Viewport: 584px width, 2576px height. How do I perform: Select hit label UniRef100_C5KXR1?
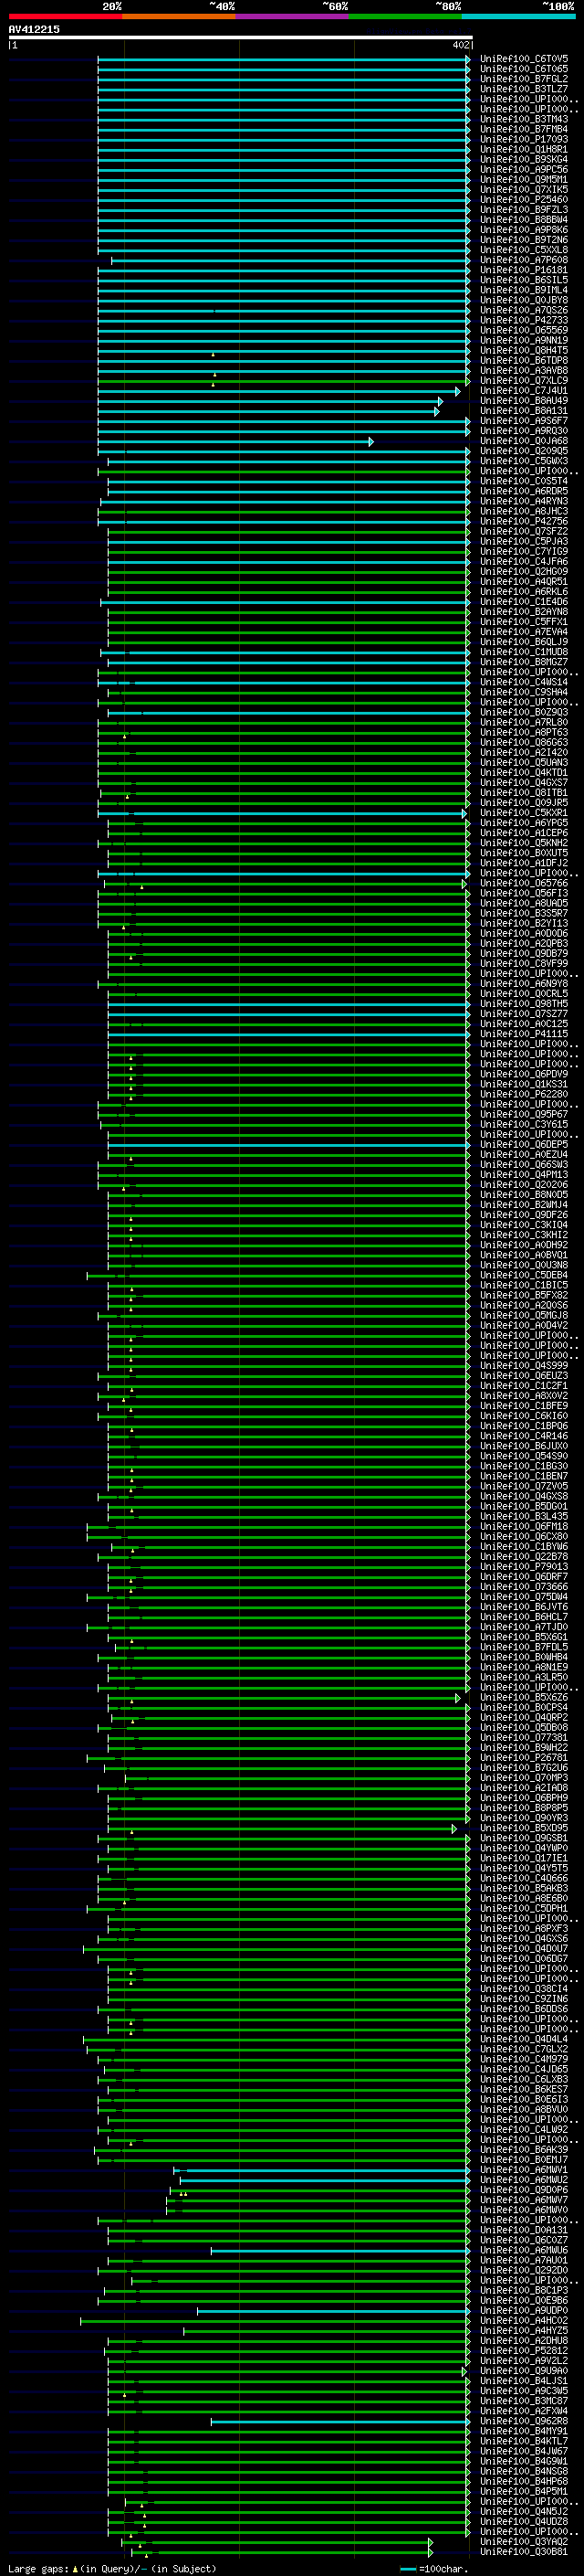524,813
